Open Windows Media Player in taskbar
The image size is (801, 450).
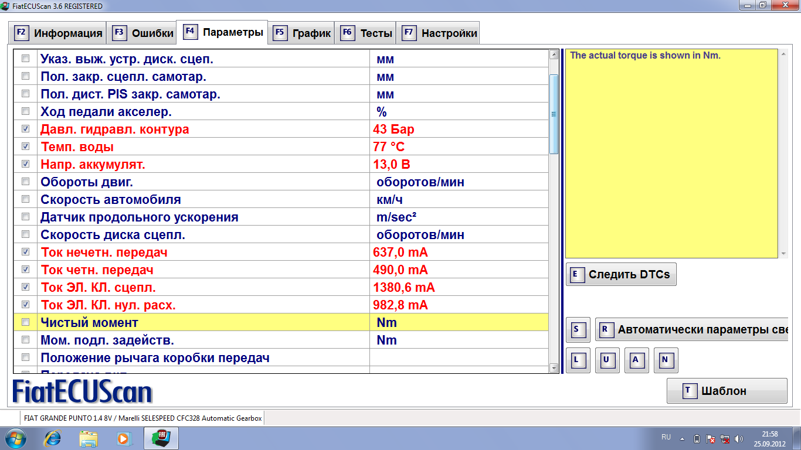click(124, 438)
